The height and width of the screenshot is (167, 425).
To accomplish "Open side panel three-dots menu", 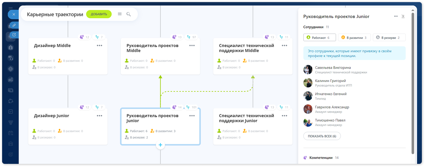I will (396, 16).
